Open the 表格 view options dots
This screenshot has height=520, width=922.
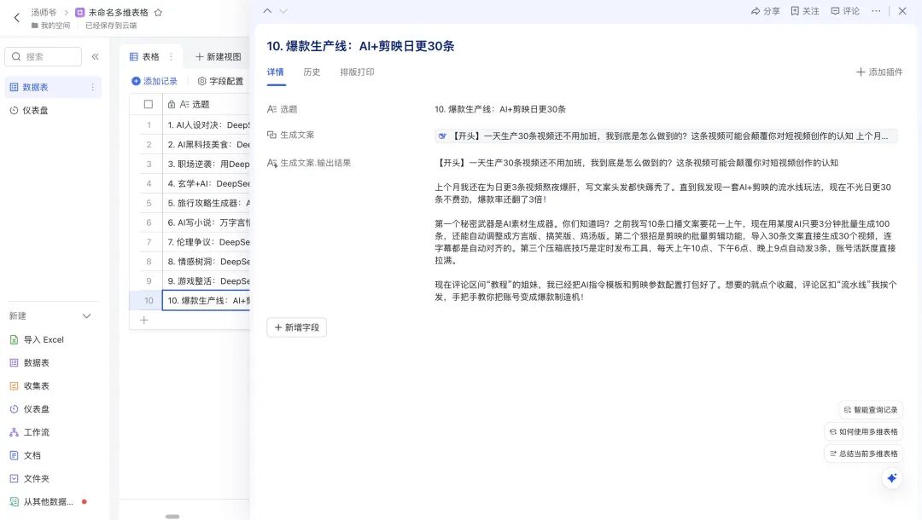171,56
